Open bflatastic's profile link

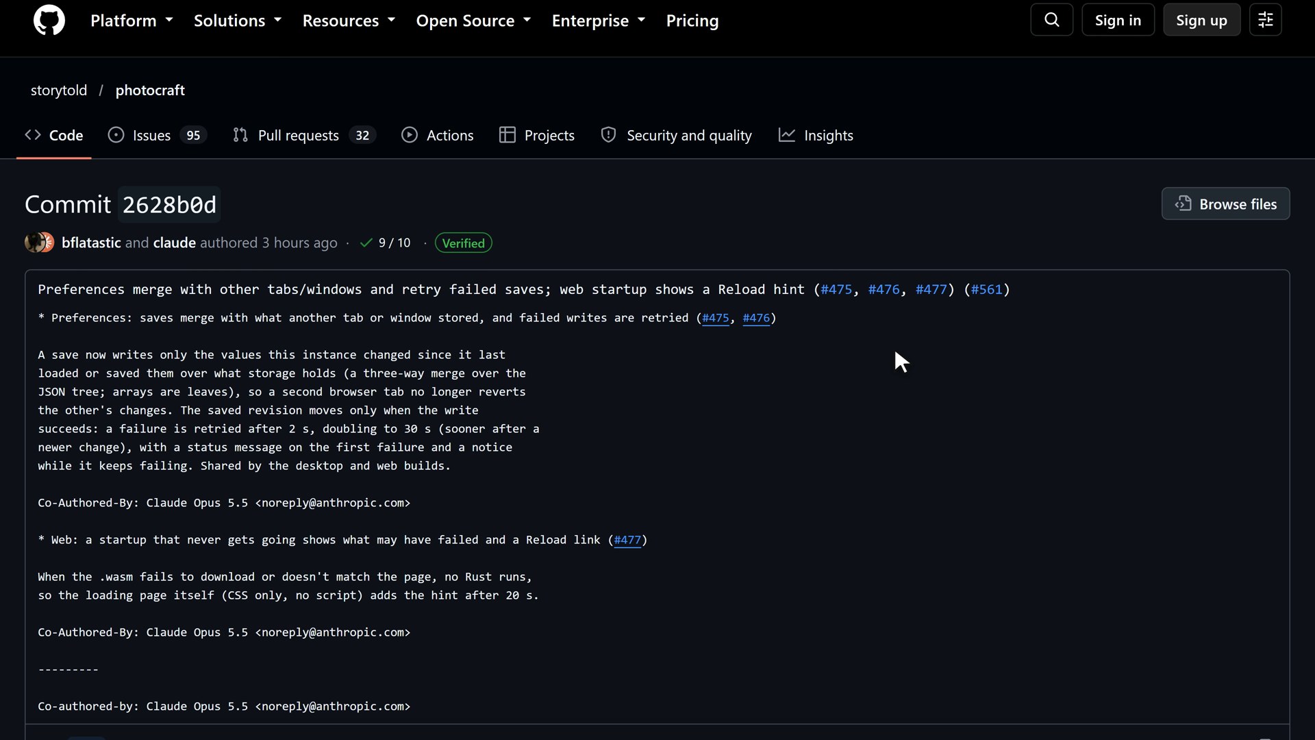coord(91,243)
